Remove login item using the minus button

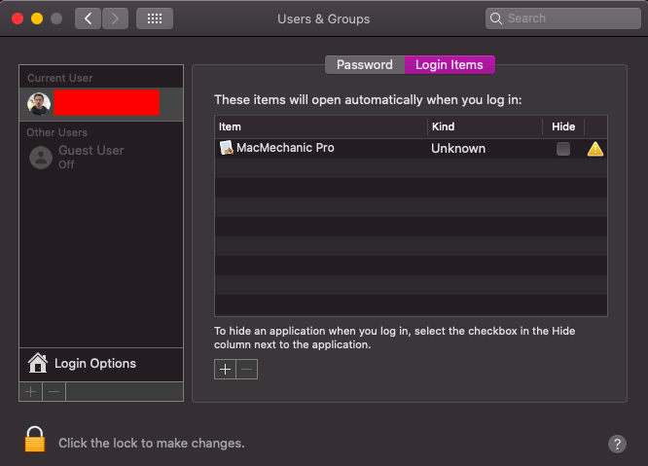pyautogui.click(x=247, y=370)
